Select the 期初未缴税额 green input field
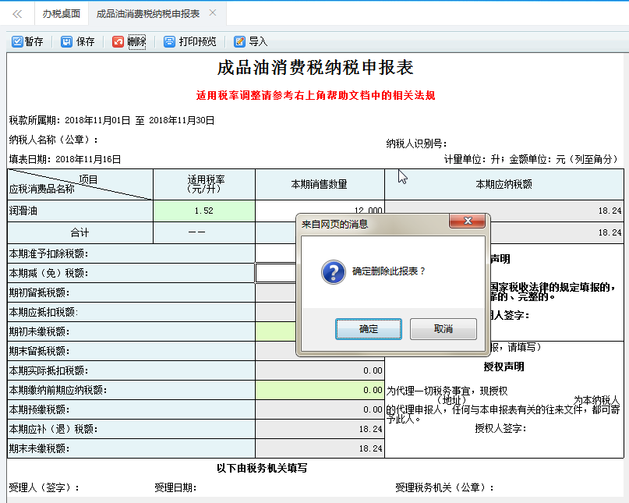The width and height of the screenshot is (629, 503). click(x=275, y=331)
